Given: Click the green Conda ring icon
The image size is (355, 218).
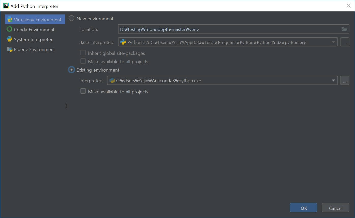Looking at the screenshot, I should pyautogui.click(x=9, y=29).
